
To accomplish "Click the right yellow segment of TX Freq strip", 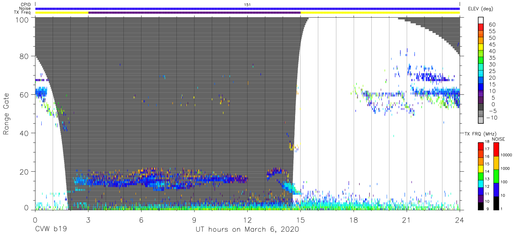I will point(380,13).
